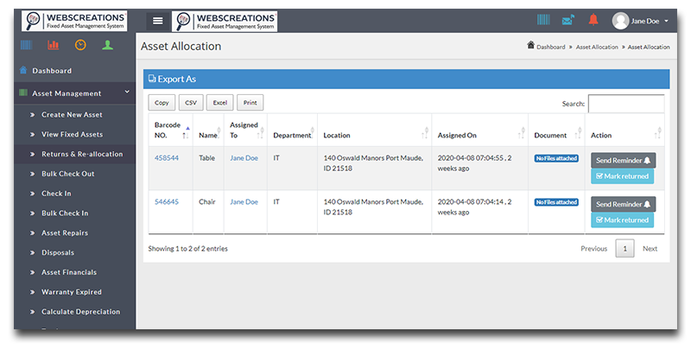Open the messages envelope icon
Screen dimensions: 691x344
point(568,20)
